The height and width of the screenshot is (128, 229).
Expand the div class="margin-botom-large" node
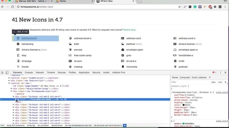click(x=11, y=89)
